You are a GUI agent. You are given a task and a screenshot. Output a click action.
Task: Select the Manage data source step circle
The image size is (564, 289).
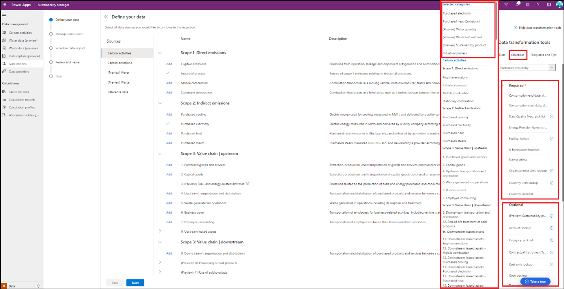coord(51,34)
